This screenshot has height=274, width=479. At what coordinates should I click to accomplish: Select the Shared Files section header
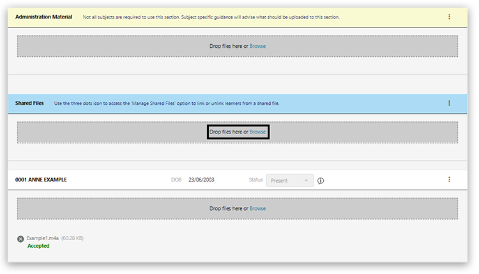pyautogui.click(x=29, y=103)
